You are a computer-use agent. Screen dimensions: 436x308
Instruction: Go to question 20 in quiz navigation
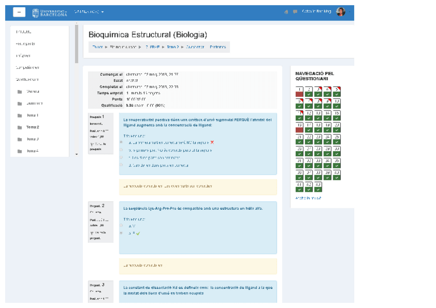pos(337,128)
